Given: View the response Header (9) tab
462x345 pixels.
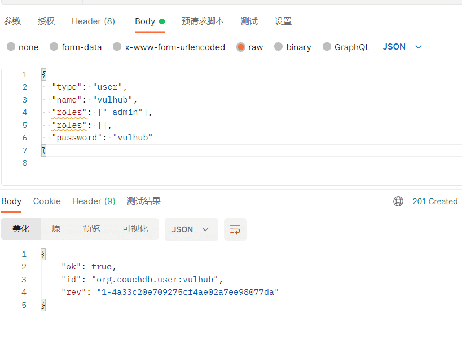Looking at the screenshot, I should click(x=94, y=201).
